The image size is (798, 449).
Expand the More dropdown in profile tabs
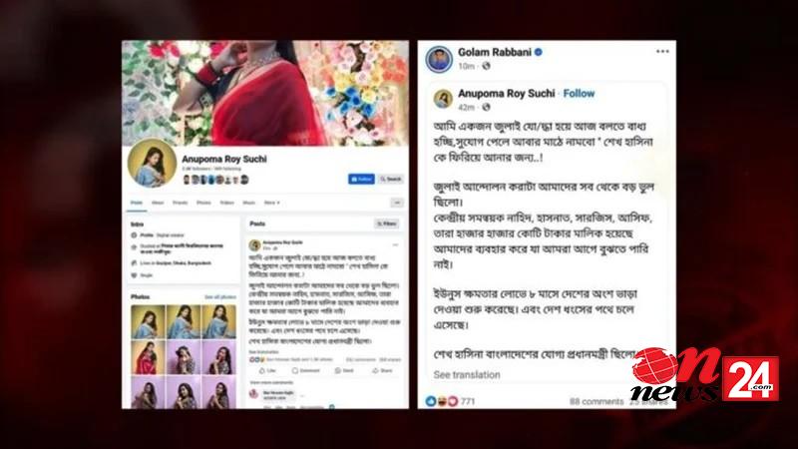pos(271,203)
